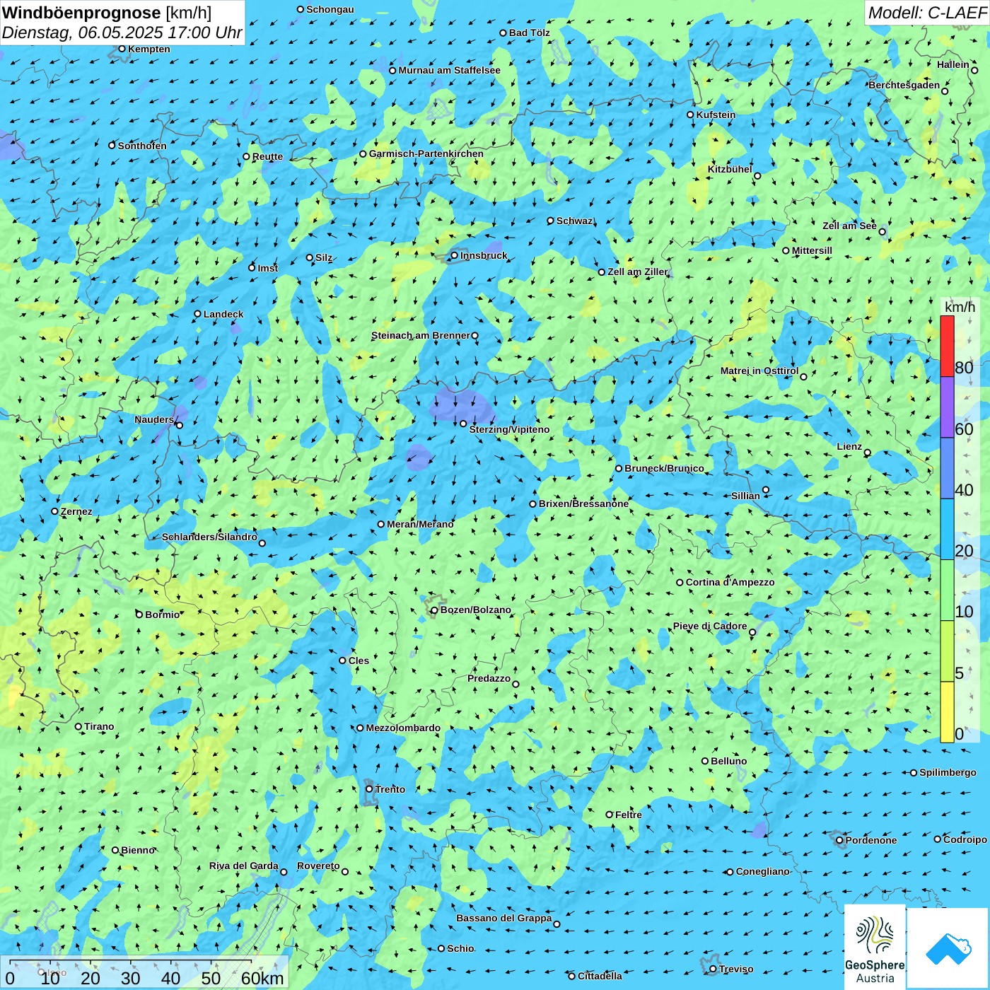Viewport: 990px width, 990px height.
Task: Click the Windböenprognose title text
Action: pos(81,12)
